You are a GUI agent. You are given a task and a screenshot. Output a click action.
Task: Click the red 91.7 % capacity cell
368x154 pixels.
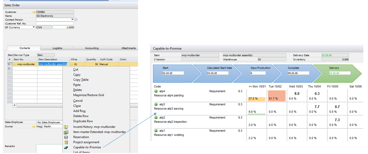pos(276,96)
